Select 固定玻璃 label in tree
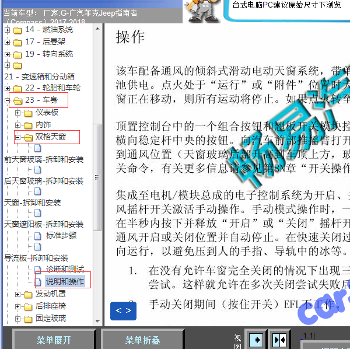 pyautogui.click(x=51, y=318)
